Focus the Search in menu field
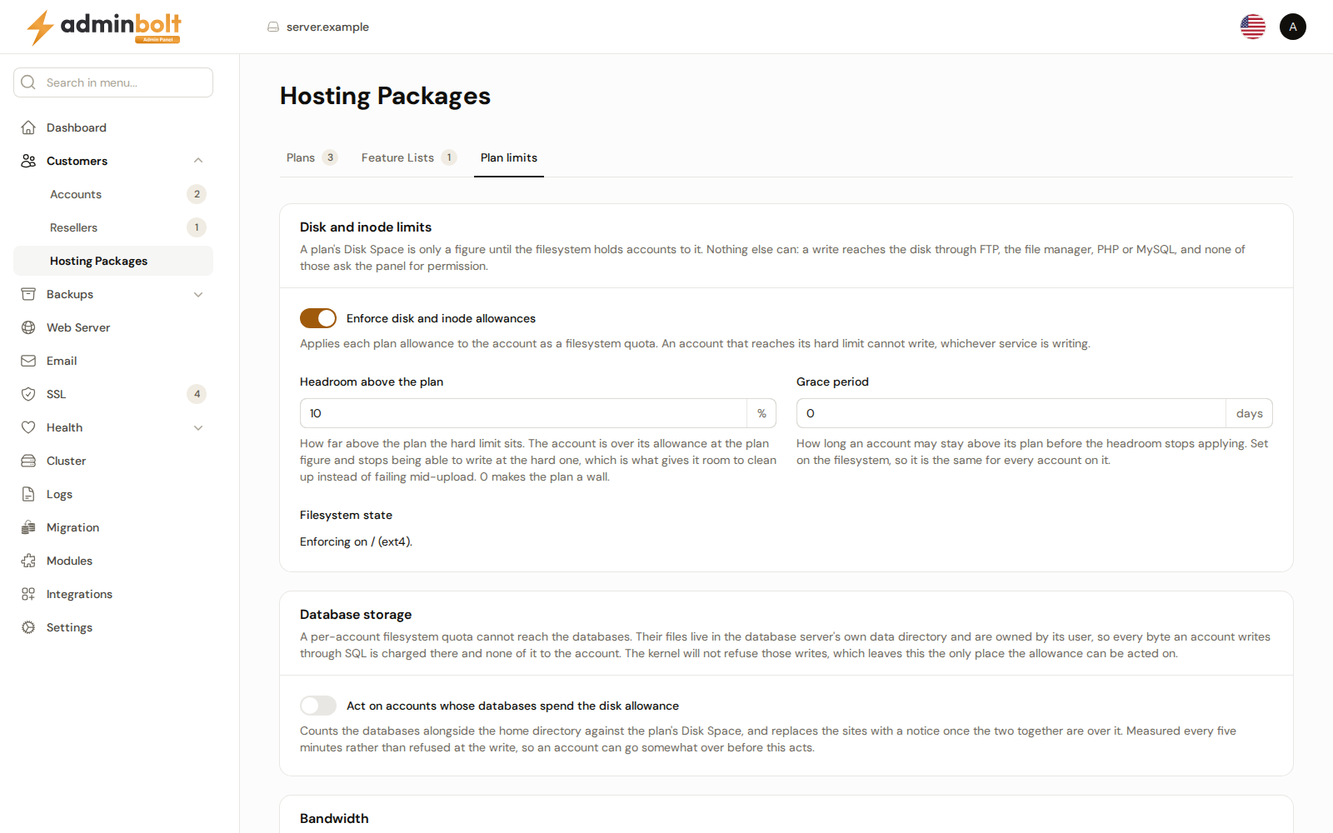 pos(113,82)
